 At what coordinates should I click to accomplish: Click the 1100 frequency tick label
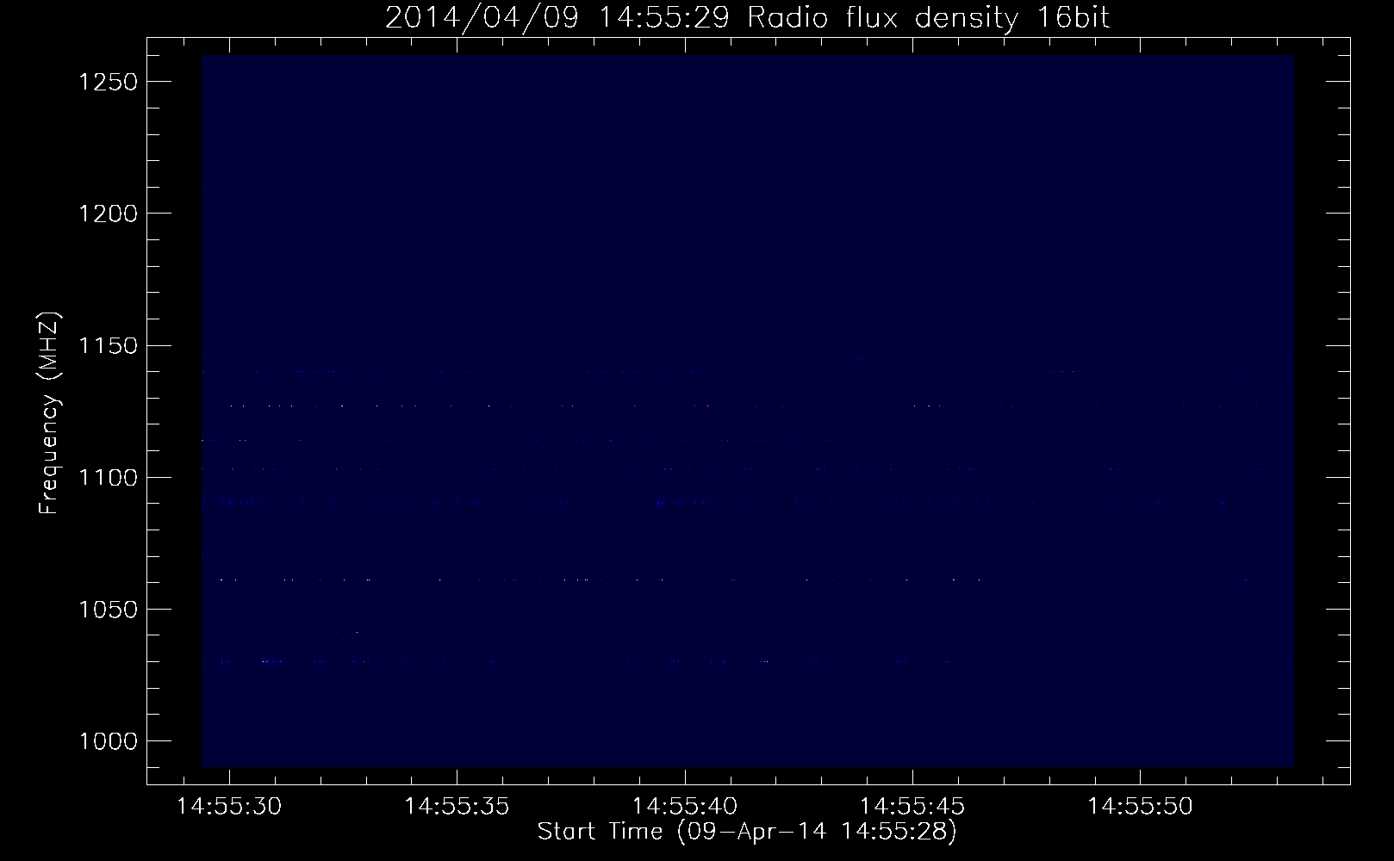108,477
